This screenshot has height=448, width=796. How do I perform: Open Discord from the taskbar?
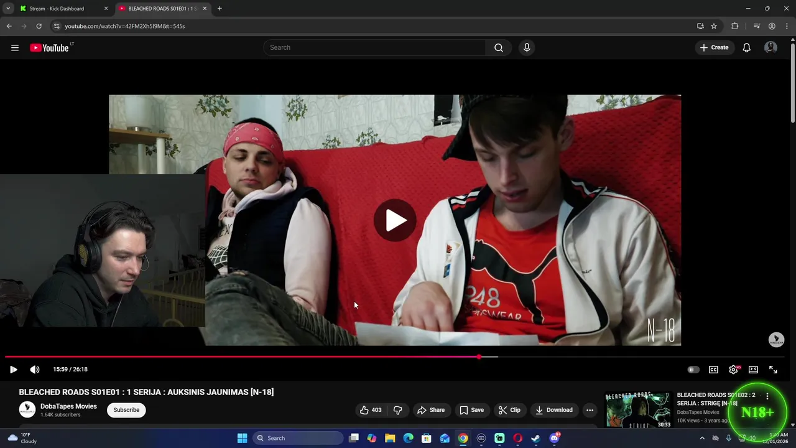pos(554,438)
